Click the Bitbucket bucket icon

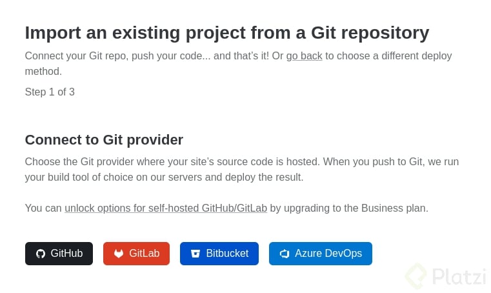point(195,254)
